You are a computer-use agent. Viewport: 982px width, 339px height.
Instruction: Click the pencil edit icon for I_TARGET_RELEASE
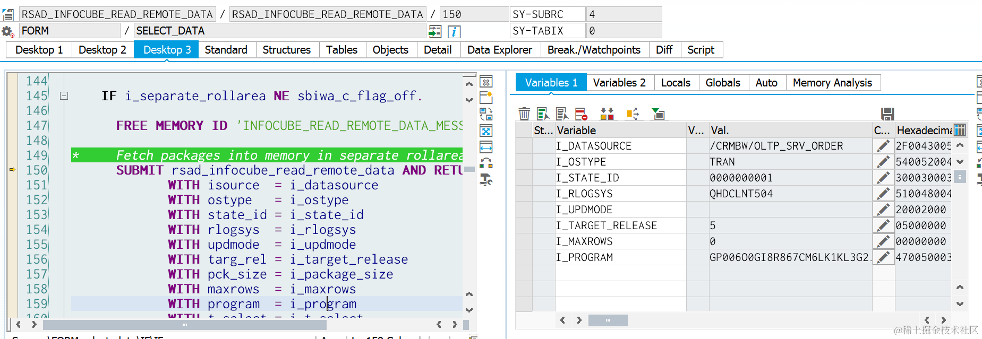point(883,225)
